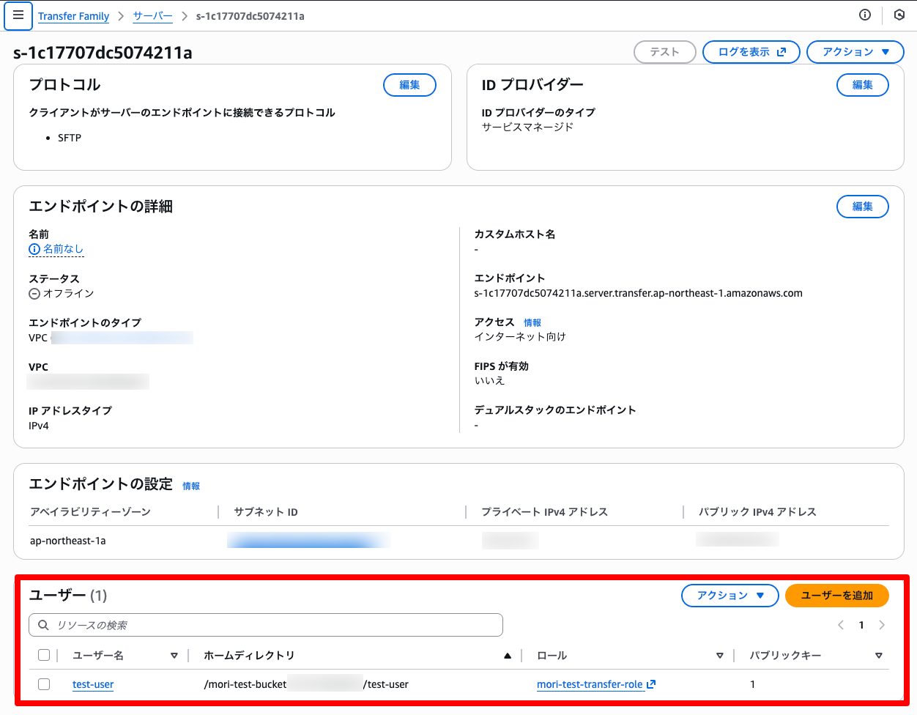Viewport: 917px width, 715px height.
Task: Toggle sorting with the ホームディレクトリ sort arrow
Action: (x=508, y=655)
